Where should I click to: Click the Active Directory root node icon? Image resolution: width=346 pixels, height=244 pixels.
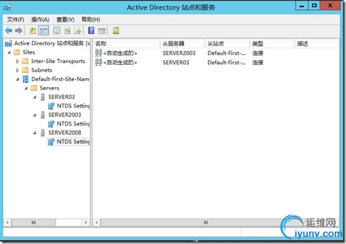click(x=8, y=43)
